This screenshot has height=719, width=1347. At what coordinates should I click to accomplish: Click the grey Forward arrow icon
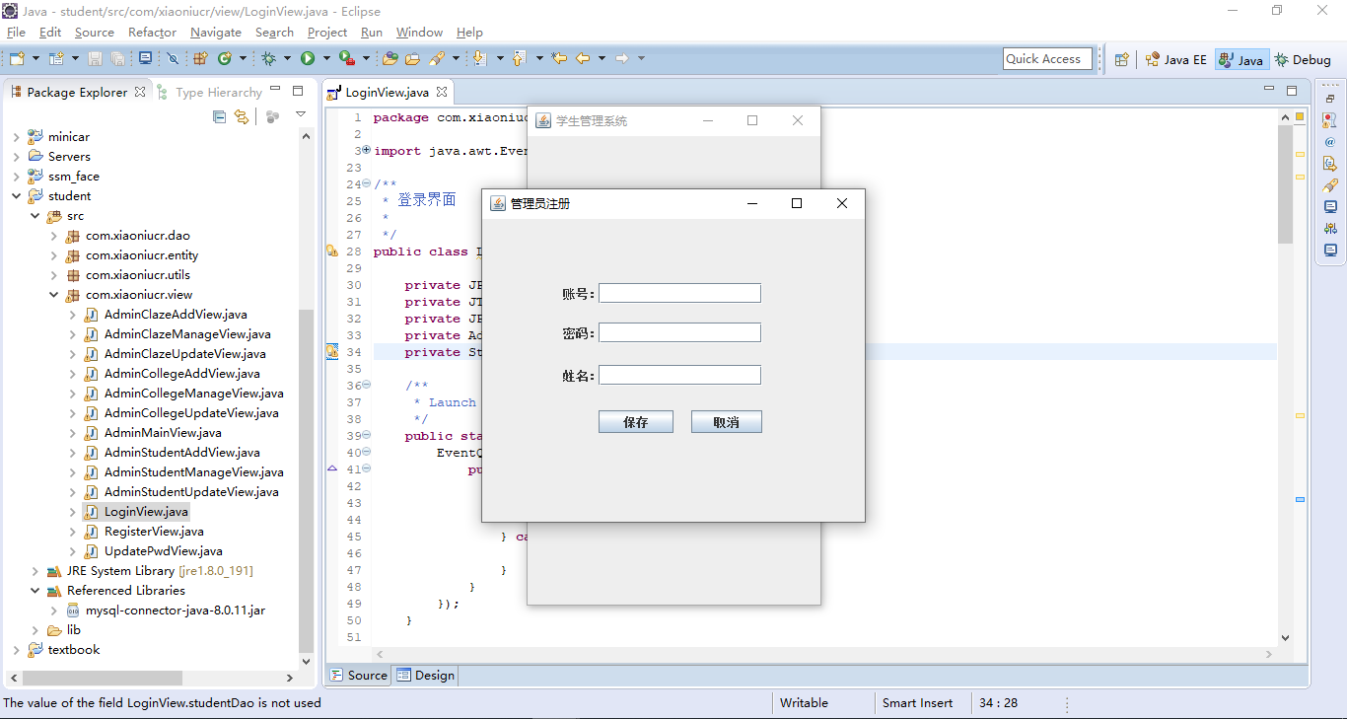[622, 59]
